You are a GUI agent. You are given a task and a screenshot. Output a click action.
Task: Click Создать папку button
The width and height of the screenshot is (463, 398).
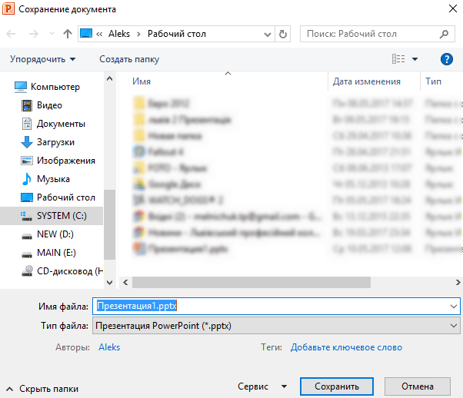tap(129, 59)
